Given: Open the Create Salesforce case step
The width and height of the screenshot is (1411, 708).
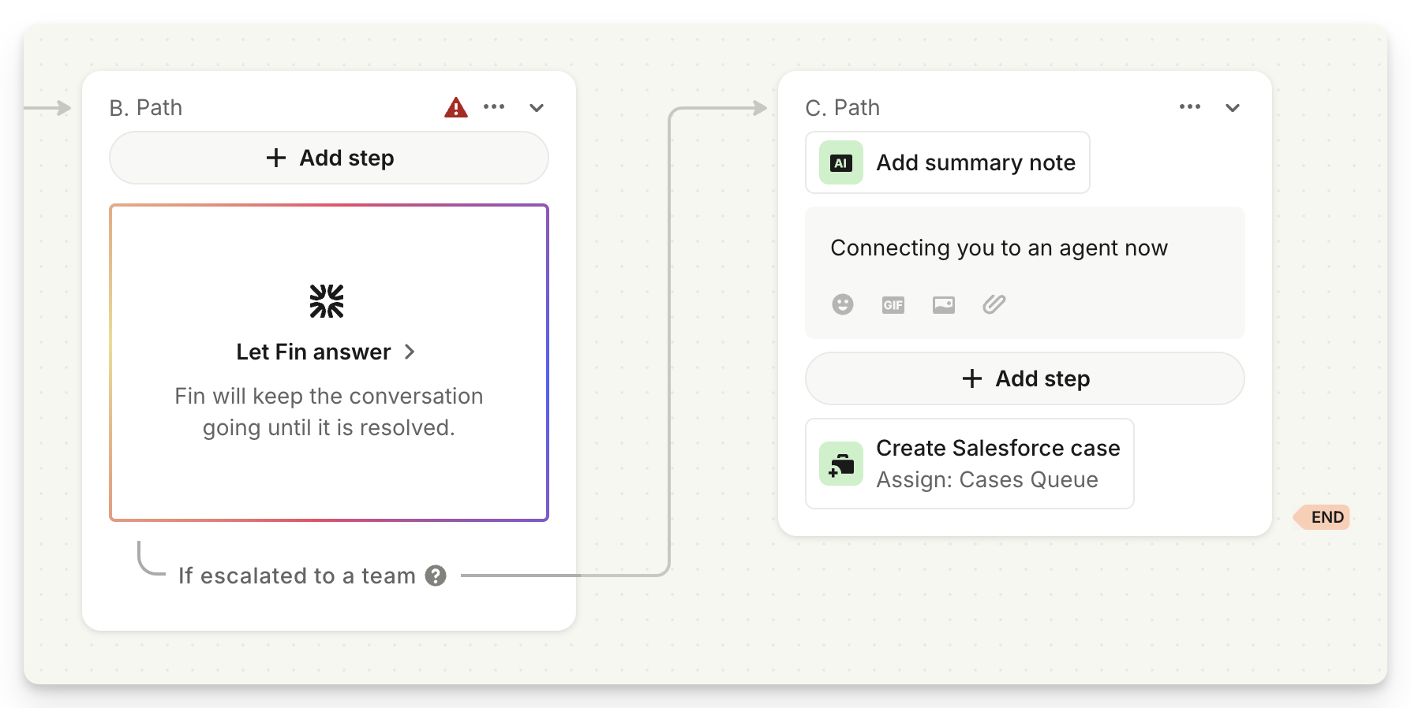Looking at the screenshot, I should (997, 464).
